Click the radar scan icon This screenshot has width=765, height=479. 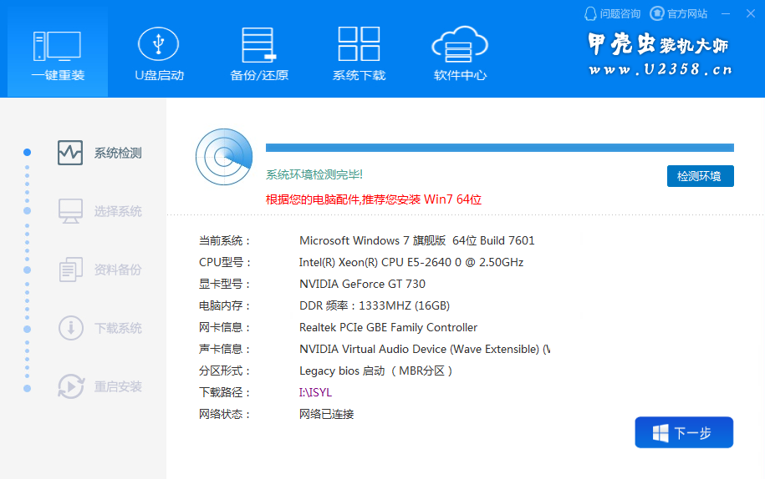[x=223, y=157]
